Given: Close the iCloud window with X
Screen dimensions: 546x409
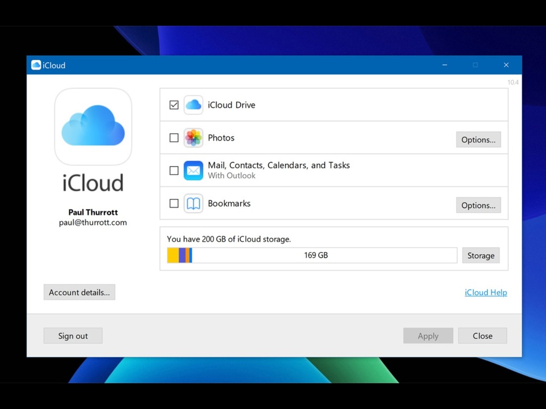Looking at the screenshot, I should pyautogui.click(x=507, y=65).
